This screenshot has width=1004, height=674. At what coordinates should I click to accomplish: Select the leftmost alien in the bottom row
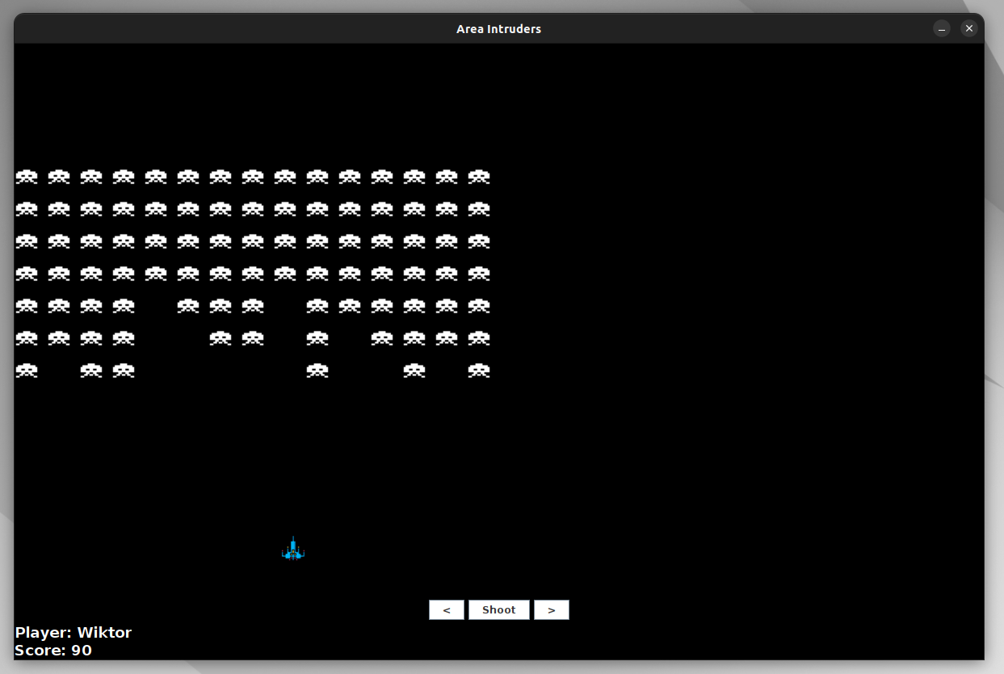coord(27,370)
